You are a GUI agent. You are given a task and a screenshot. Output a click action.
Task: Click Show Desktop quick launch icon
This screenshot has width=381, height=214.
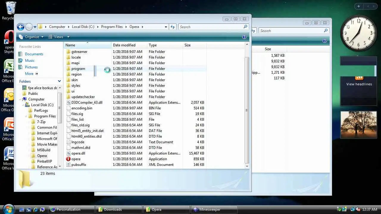(x=21, y=210)
